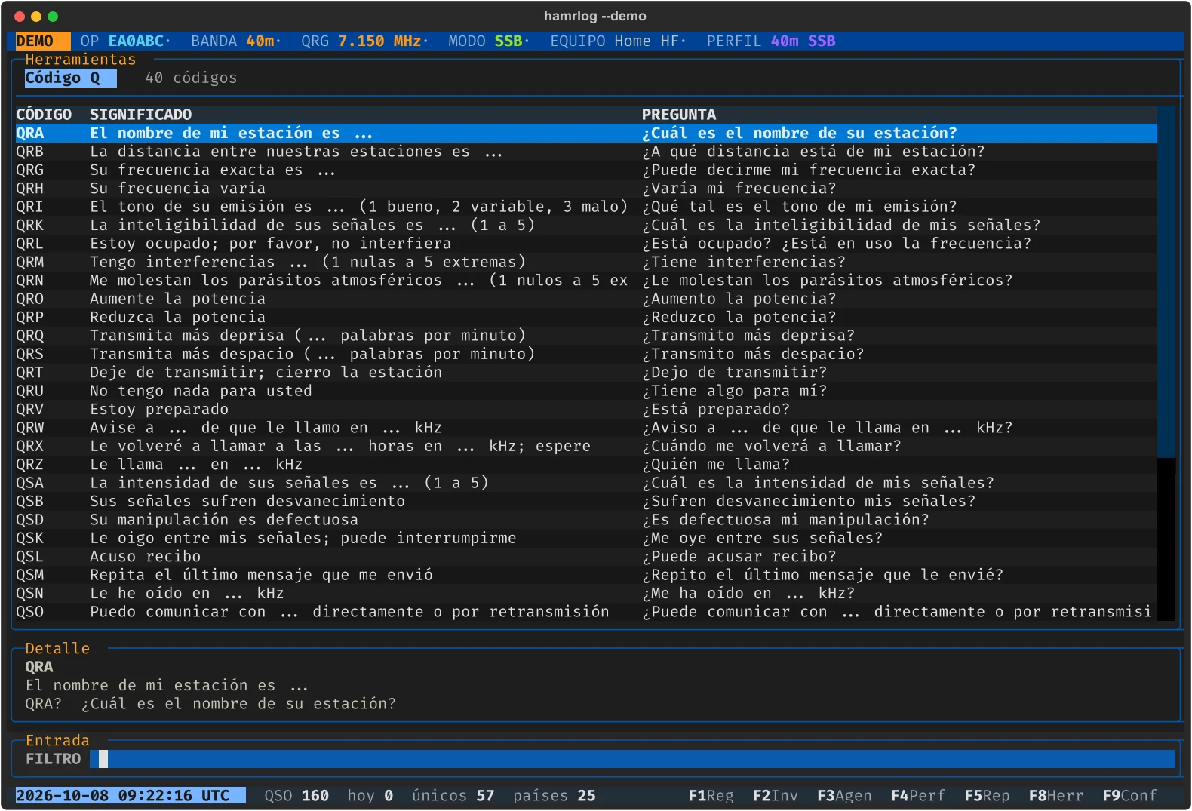Select the QRL busy row
Screen dimensions: 1192x811
(x=586, y=244)
